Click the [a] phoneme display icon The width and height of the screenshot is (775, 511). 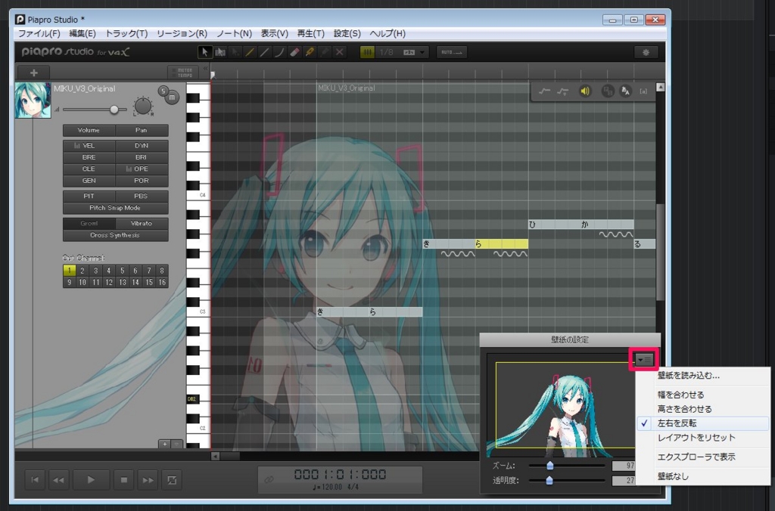point(643,91)
